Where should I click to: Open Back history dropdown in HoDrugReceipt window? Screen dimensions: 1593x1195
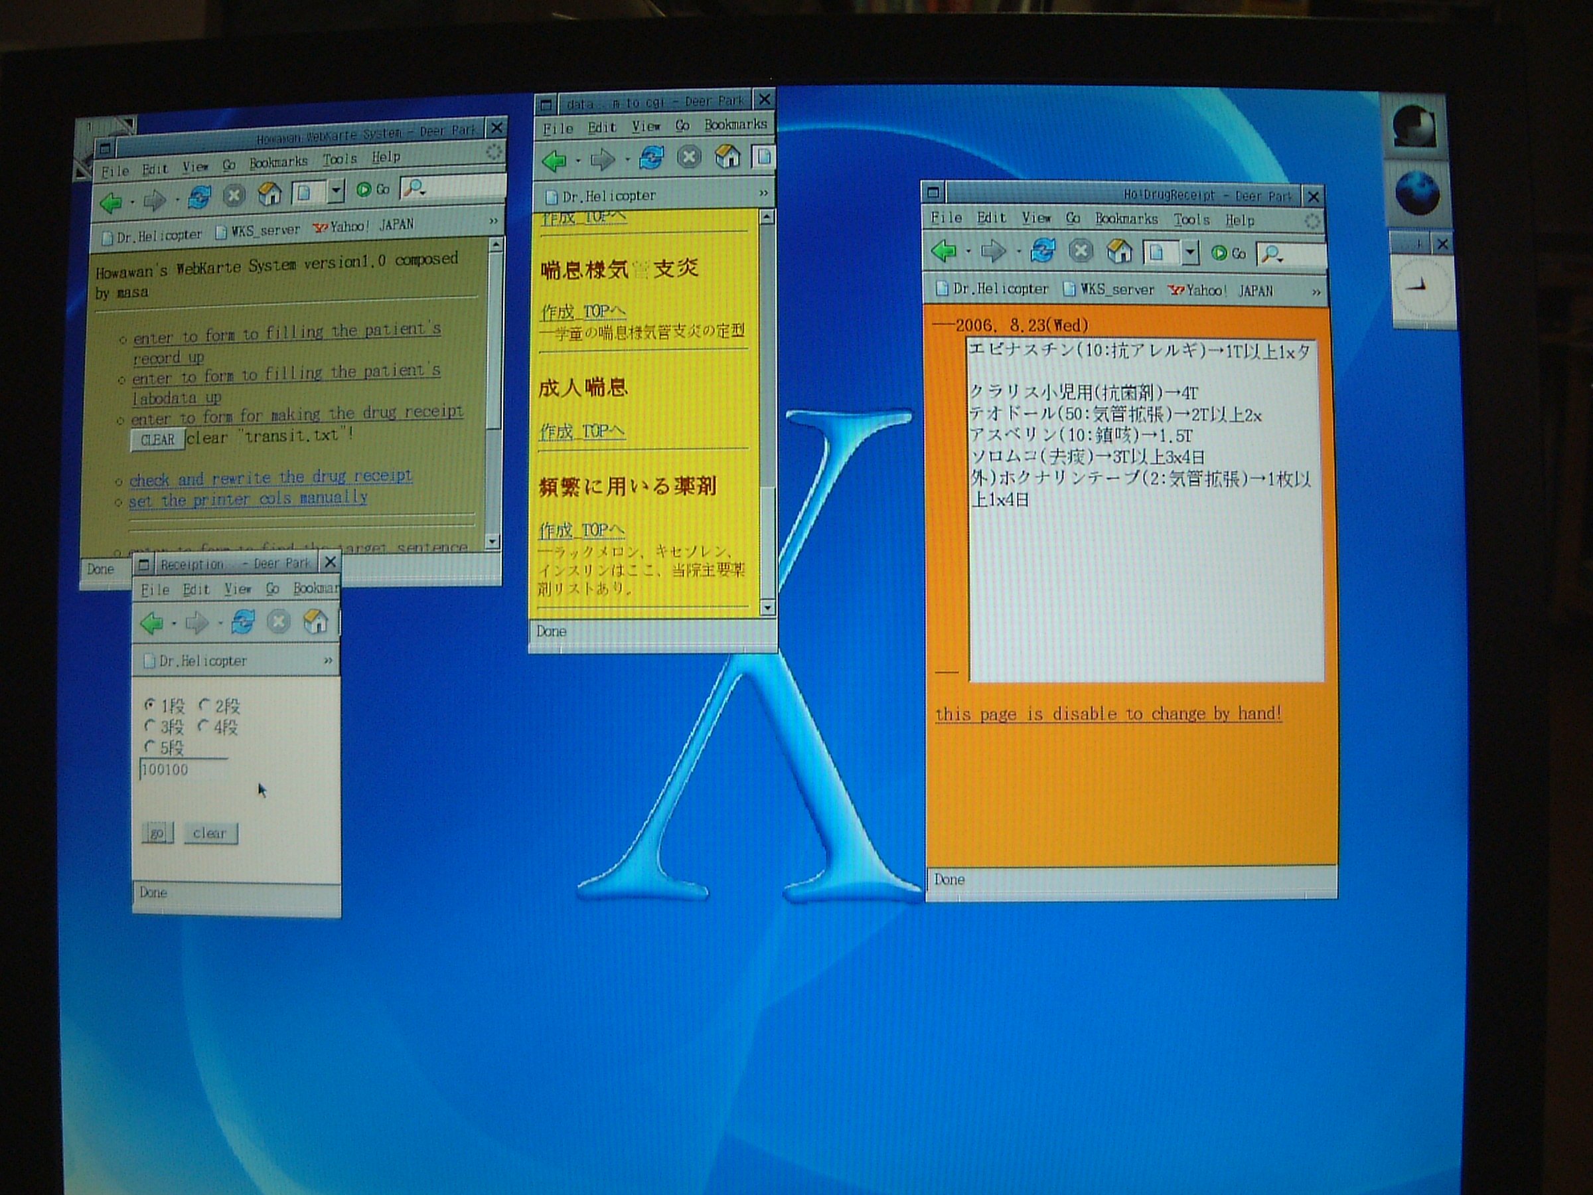pyautogui.click(x=968, y=252)
